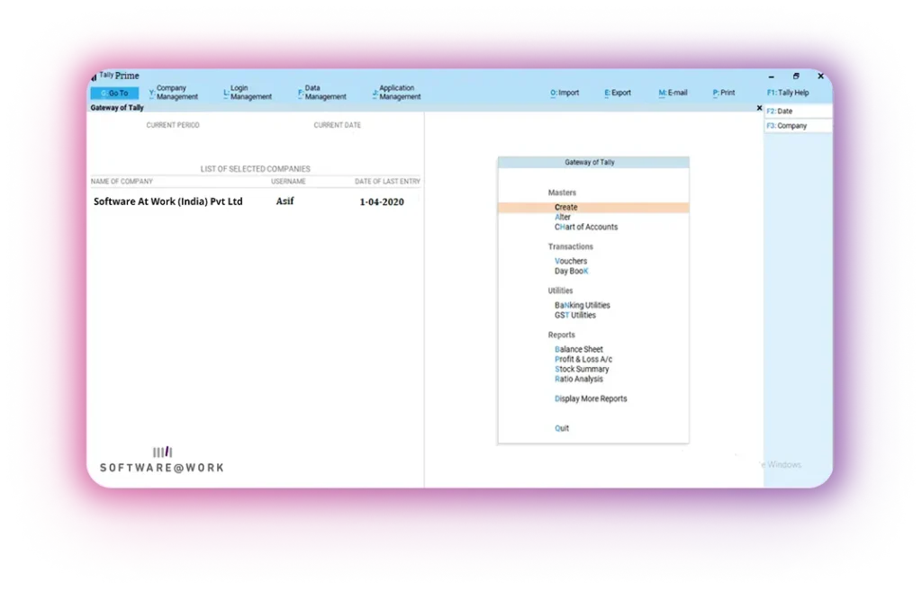This screenshot has height=591, width=922.
Task: Open Chart of Accounts
Action: coord(586,228)
